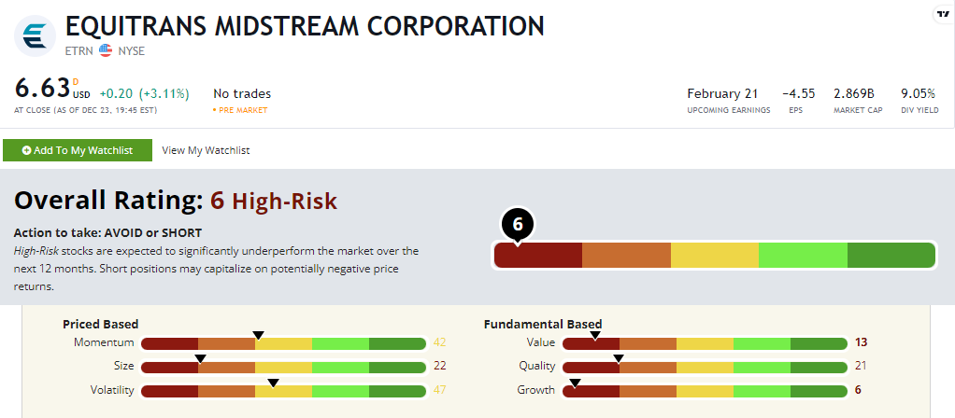Screen dimensions: 955x418
Task: Open the TradingView logo badge
Action: coord(944,13)
